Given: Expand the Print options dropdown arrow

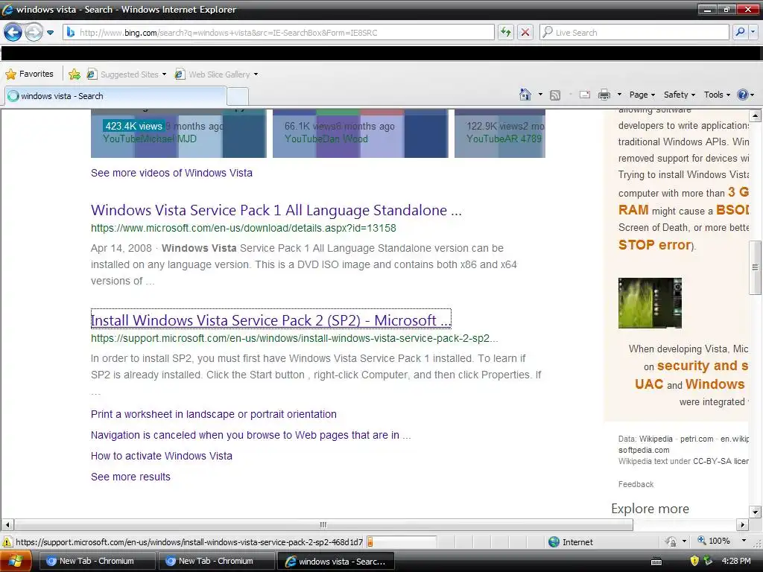Looking at the screenshot, I should coord(619,95).
